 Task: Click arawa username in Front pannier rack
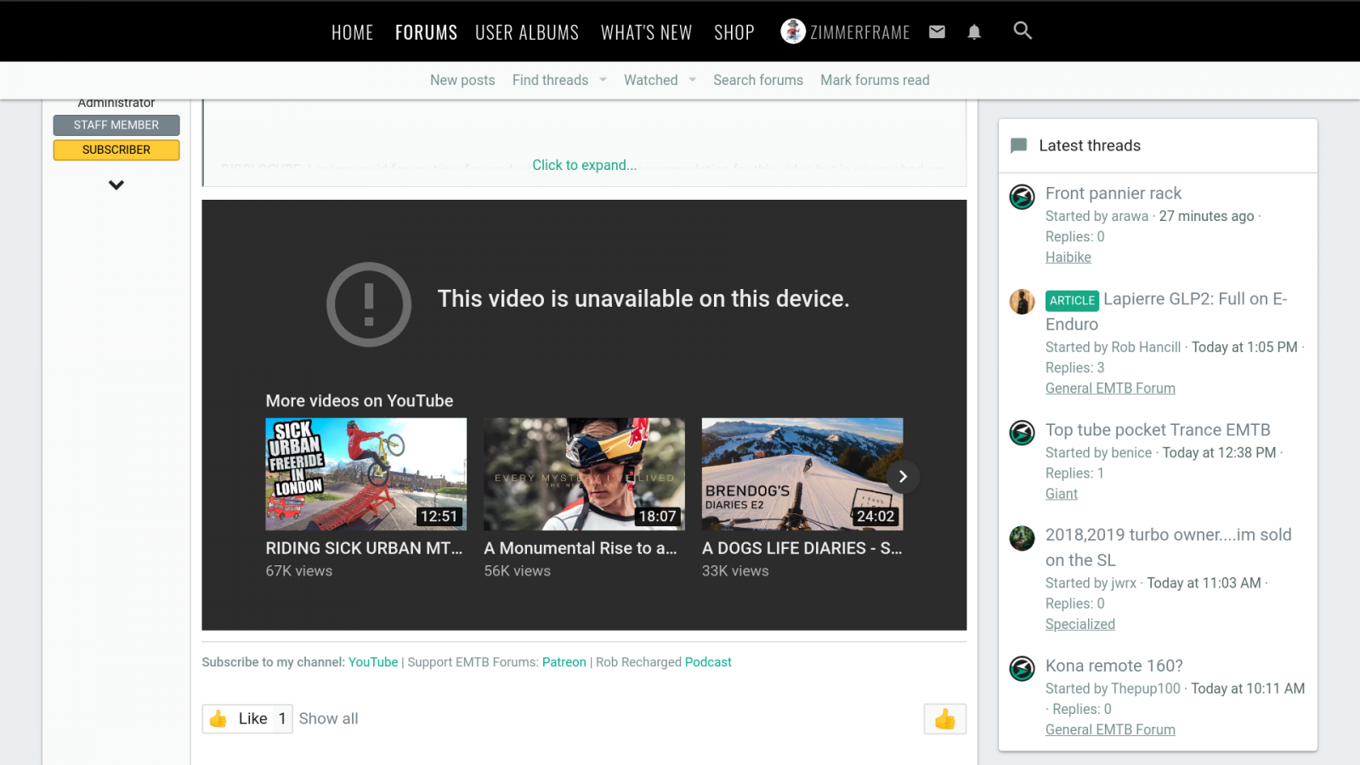(x=1130, y=216)
